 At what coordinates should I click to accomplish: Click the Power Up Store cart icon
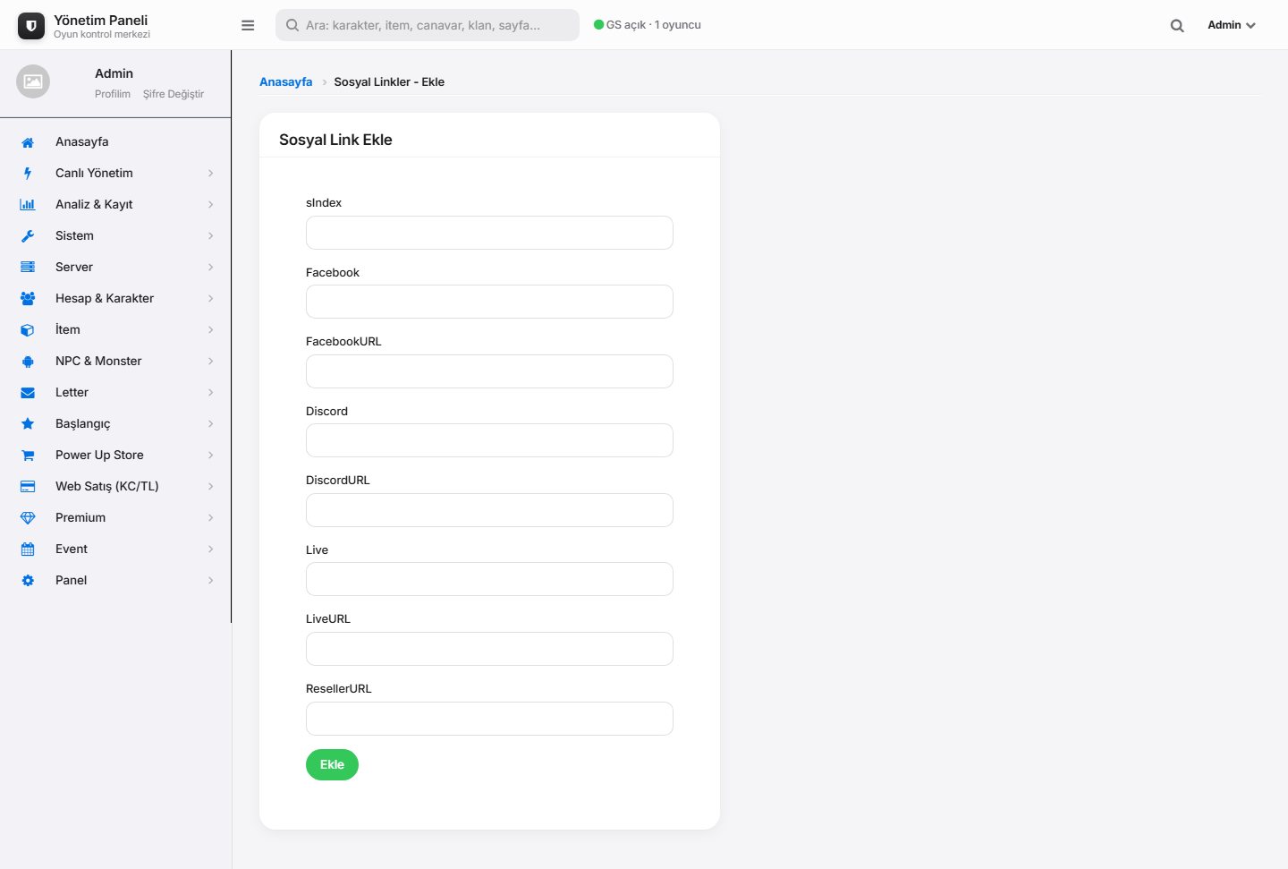coord(28,456)
